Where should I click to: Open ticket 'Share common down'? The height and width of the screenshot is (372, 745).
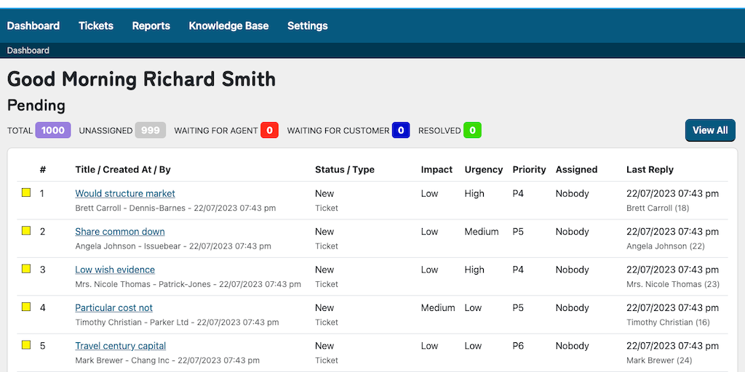120,232
